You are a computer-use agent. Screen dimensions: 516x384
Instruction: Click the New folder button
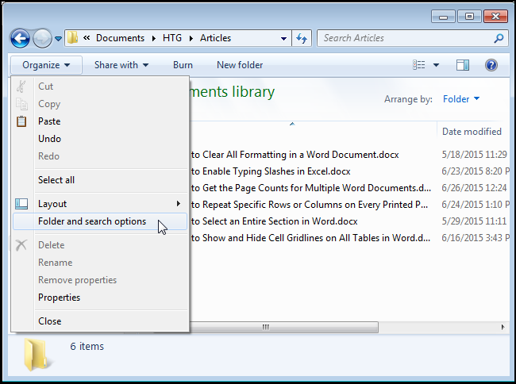[240, 65]
